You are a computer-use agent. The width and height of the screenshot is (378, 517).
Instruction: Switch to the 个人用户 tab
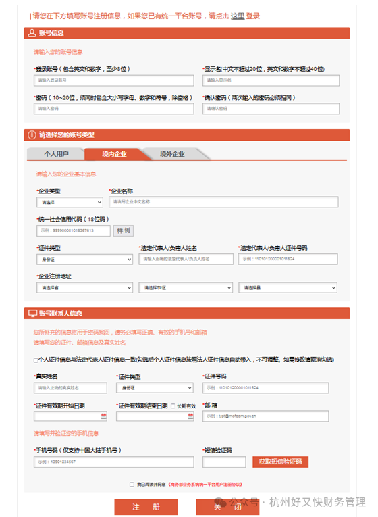(56, 154)
